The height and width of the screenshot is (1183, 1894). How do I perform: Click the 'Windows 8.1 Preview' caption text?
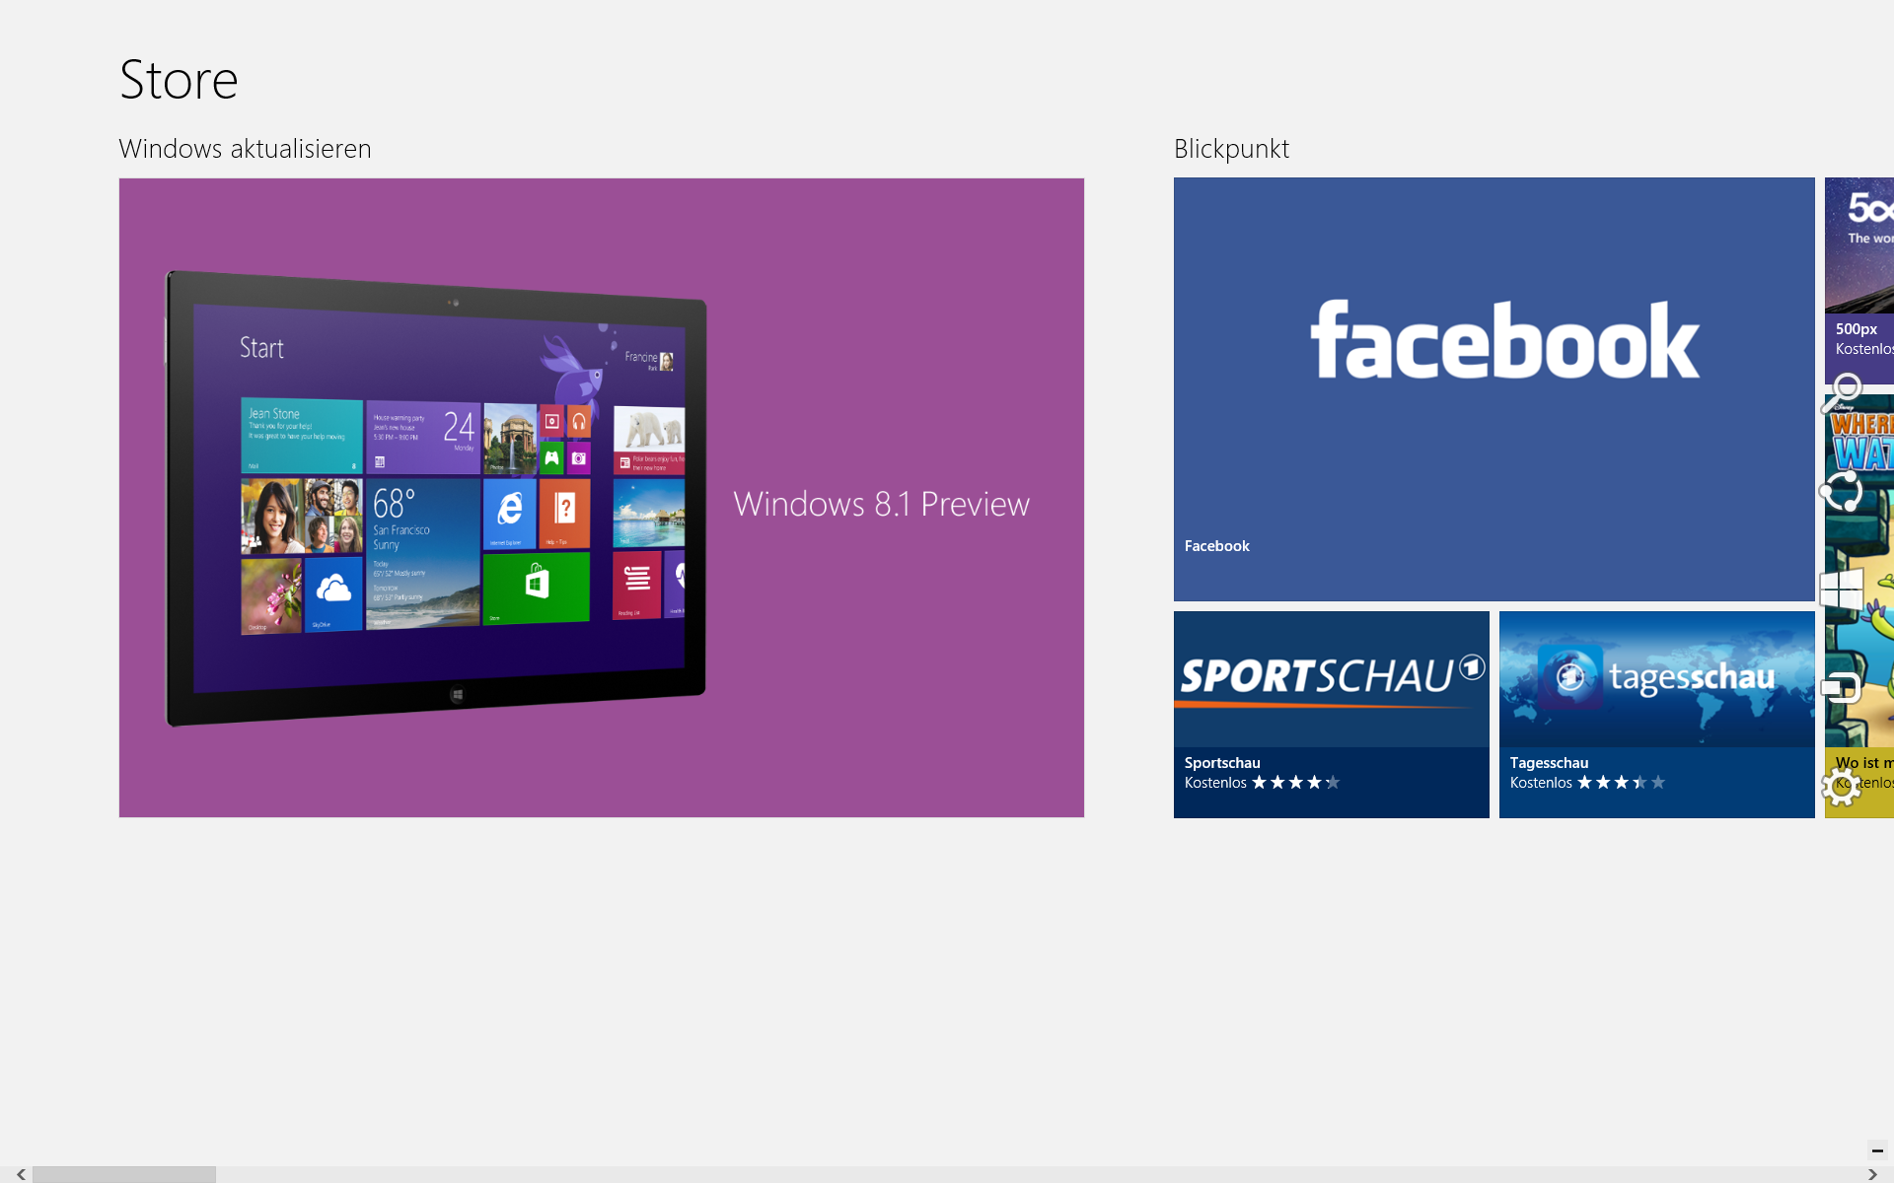882,504
